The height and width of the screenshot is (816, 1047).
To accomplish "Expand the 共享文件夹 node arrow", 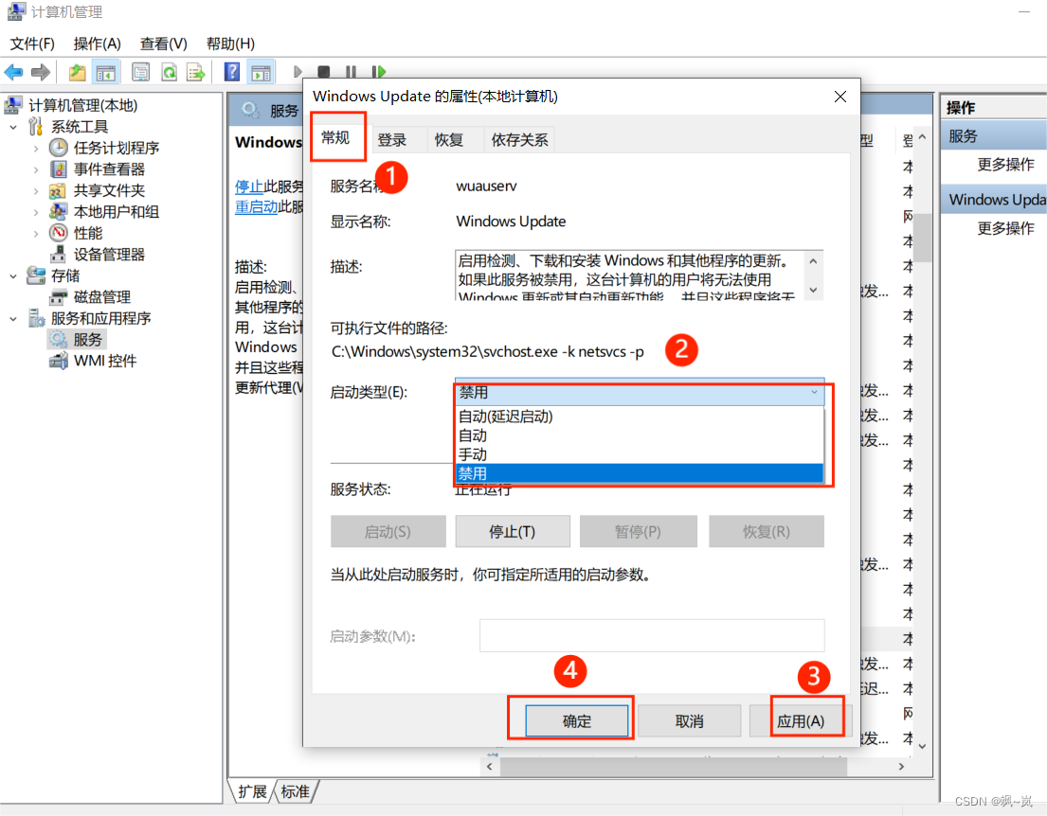I will click(36, 191).
